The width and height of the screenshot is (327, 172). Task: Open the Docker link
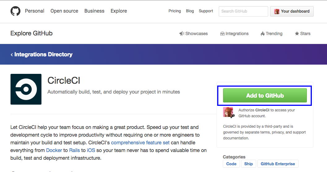[54, 150]
